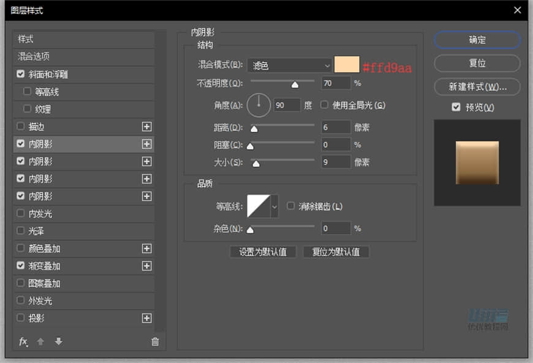The width and height of the screenshot is (533, 363).
Task: Enable the 使用全局光 checkbox
Action: [x=323, y=104]
